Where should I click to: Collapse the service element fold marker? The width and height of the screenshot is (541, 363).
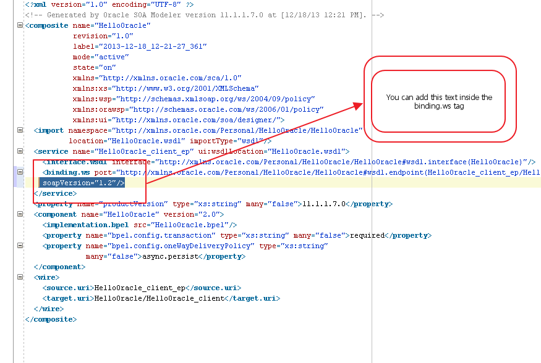click(20, 151)
